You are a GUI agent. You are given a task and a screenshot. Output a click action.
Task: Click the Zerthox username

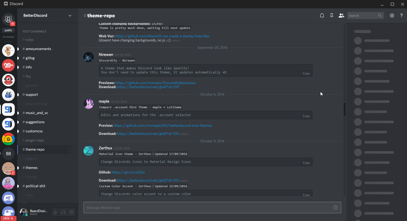(105, 148)
